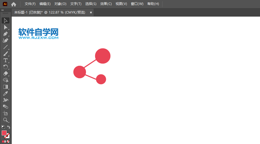Open the 效果(C) menu
Viewport: 260px width, 144px height.
click(106, 4)
